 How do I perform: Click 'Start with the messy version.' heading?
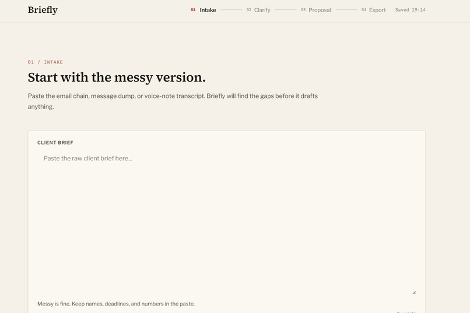(117, 78)
